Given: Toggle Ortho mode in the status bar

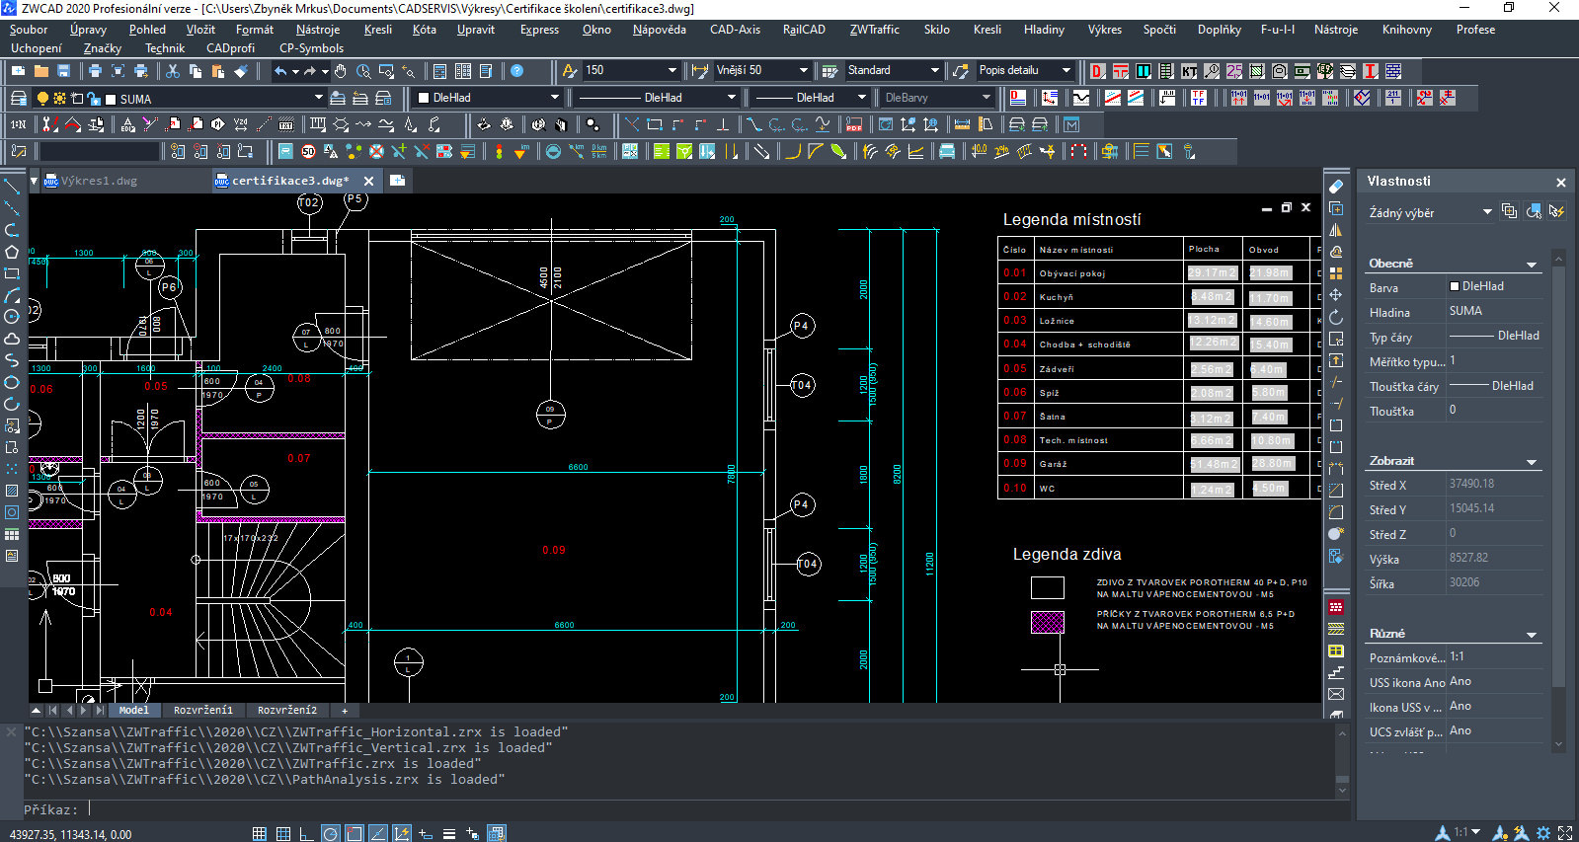Looking at the screenshot, I should pyautogui.click(x=307, y=833).
